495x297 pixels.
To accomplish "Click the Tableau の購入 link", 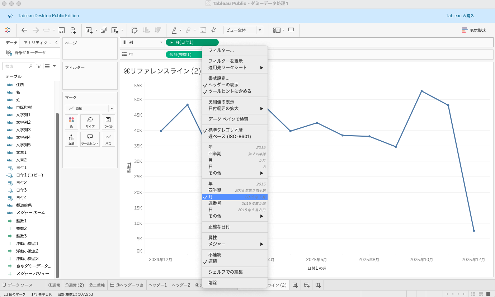I will point(460,16).
